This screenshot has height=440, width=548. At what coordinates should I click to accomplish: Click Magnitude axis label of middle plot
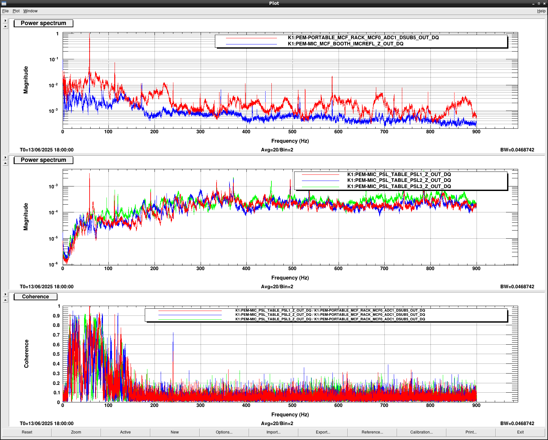click(26, 217)
